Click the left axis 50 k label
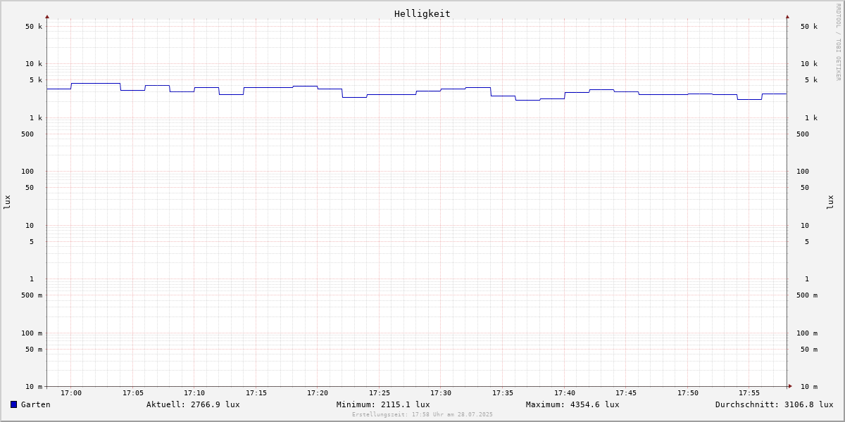Image resolution: width=845 pixels, height=422 pixels. [x=34, y=27]
